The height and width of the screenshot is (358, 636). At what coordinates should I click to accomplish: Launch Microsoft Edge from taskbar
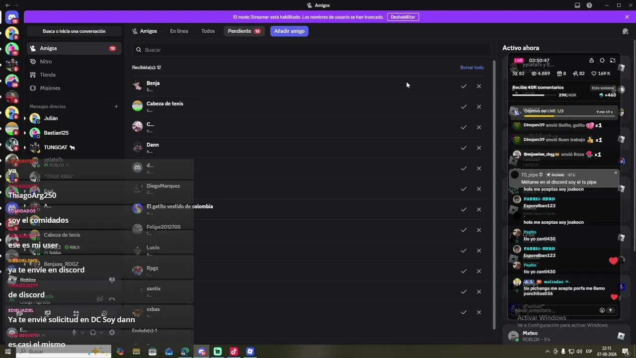(185, 352)
